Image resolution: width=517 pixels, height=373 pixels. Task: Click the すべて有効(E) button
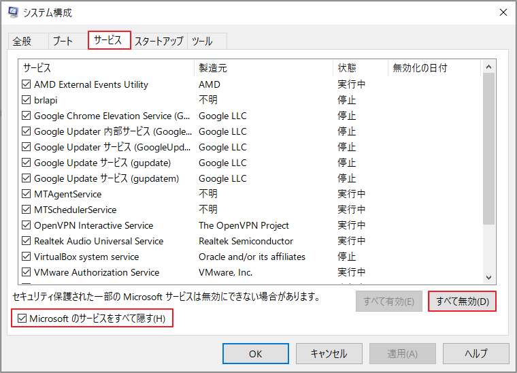click(388, 301)
